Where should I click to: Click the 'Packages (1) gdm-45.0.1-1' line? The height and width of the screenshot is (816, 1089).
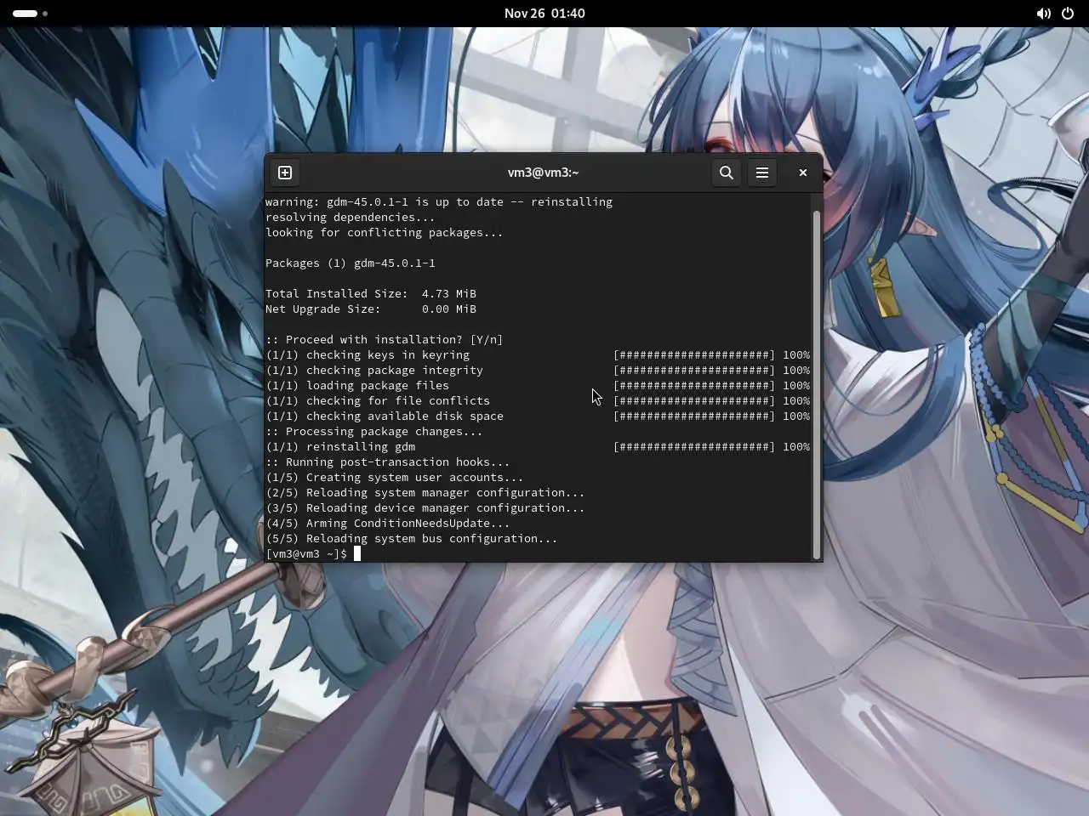point(351,263)
